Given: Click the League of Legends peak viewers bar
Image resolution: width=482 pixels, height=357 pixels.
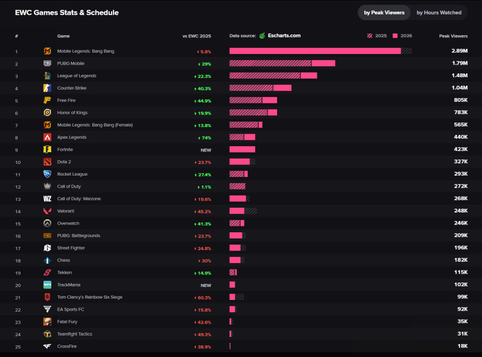Looking at the screenshot, I should pyautogui.click(x=273, y=75).
